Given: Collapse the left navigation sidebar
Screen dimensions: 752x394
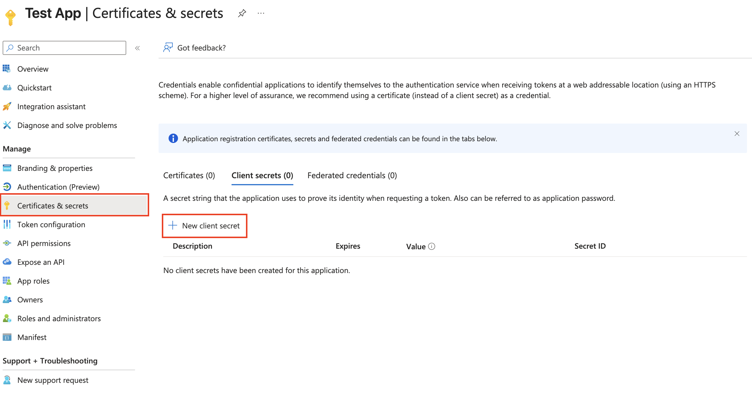Looking at the screenshot, I should tap(137, 48).
